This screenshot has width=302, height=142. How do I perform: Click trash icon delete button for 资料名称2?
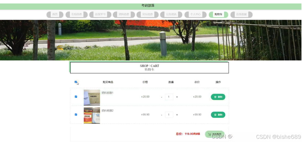218,115
